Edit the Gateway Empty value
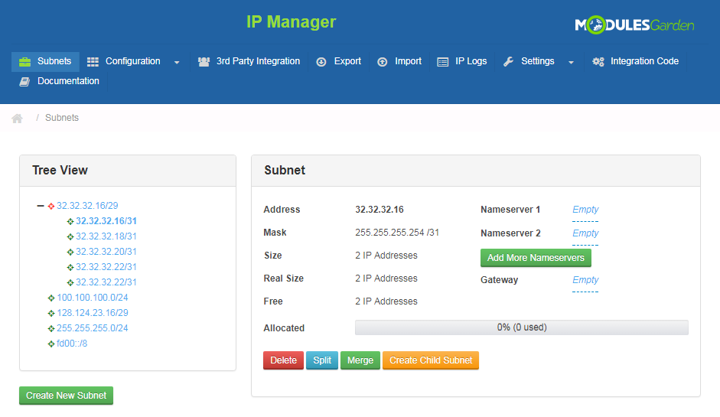This screenshot has height=417, width=720. 585,280
